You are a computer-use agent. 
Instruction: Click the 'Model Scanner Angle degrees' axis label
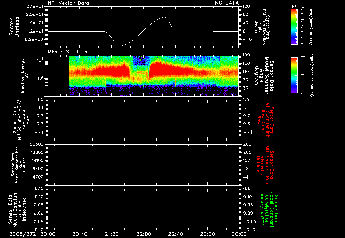[264, 76]
